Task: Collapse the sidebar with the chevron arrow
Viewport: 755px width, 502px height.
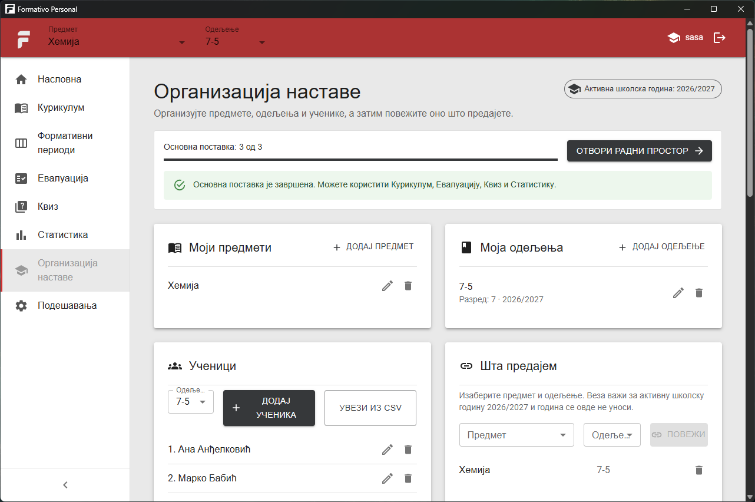Action: click(x=65, y=485)
